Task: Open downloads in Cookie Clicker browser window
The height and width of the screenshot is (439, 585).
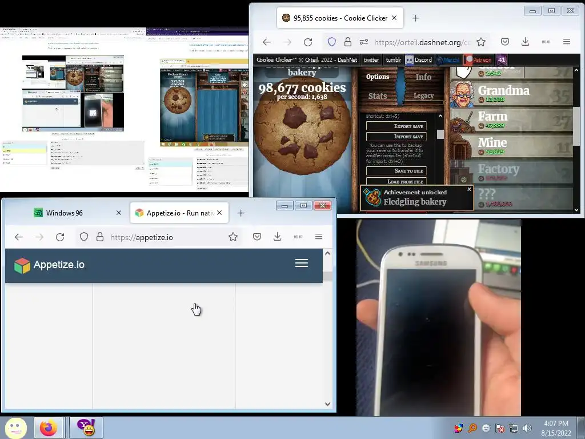Action: (x=526, y=42)
